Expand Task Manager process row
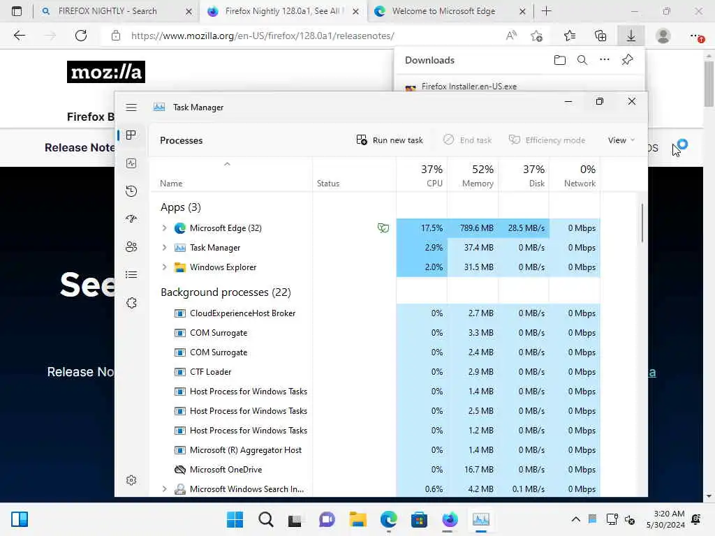The image size is (715, 536). [x=165, y=248]
